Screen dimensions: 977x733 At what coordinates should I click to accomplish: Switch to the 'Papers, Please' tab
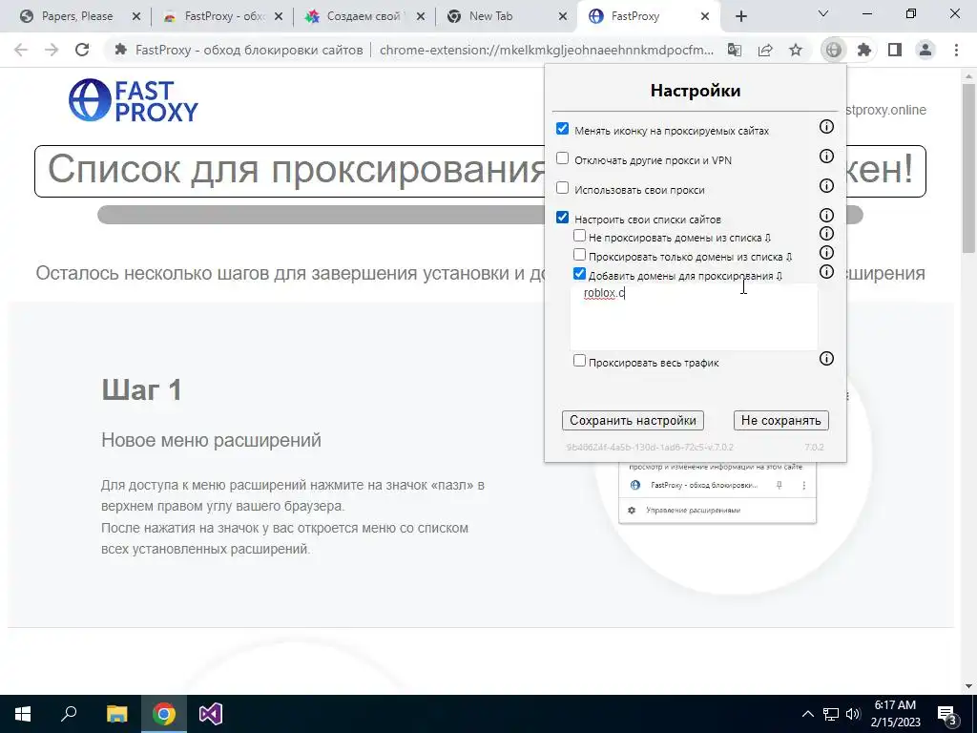[76, 16]
